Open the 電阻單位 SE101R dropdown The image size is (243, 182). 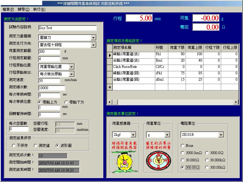(221, 135)
